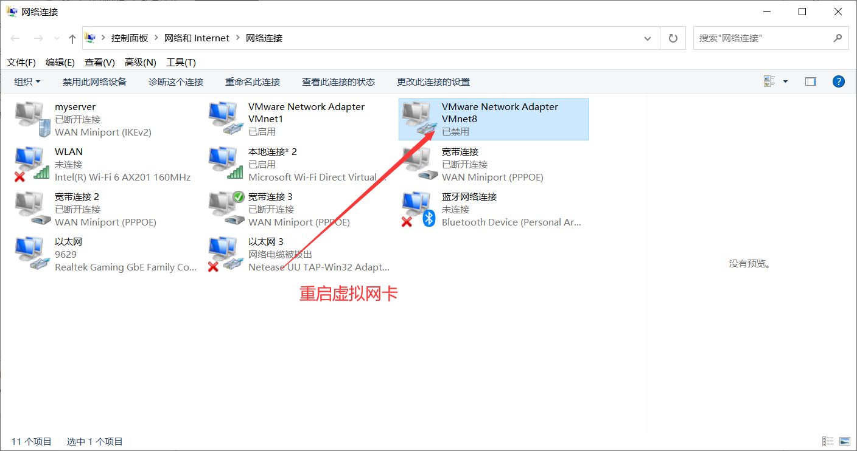
Task: Navigate to 网络和 Internet breadcrumb
Action: 197,38
